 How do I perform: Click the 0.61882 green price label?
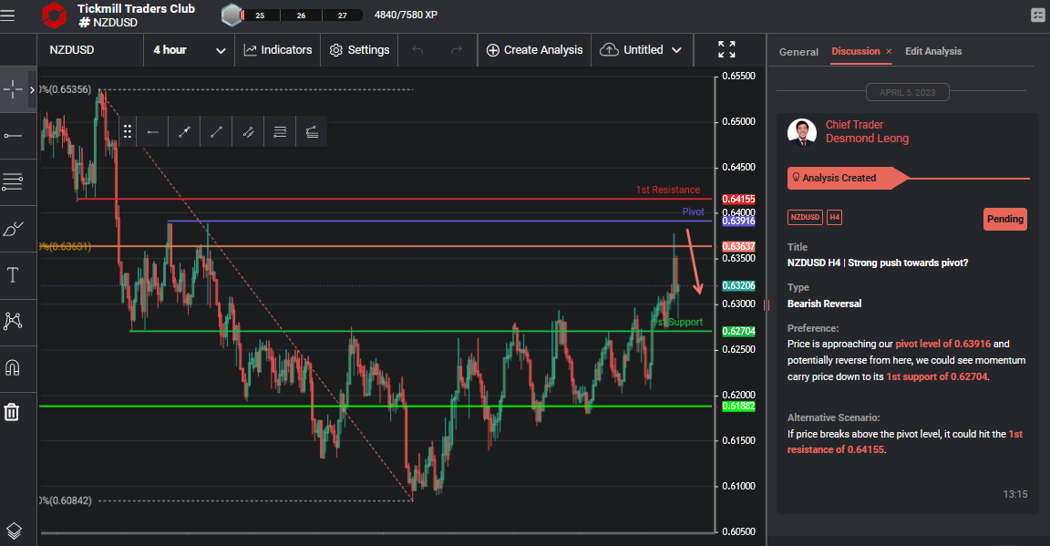tap(738, 406)
